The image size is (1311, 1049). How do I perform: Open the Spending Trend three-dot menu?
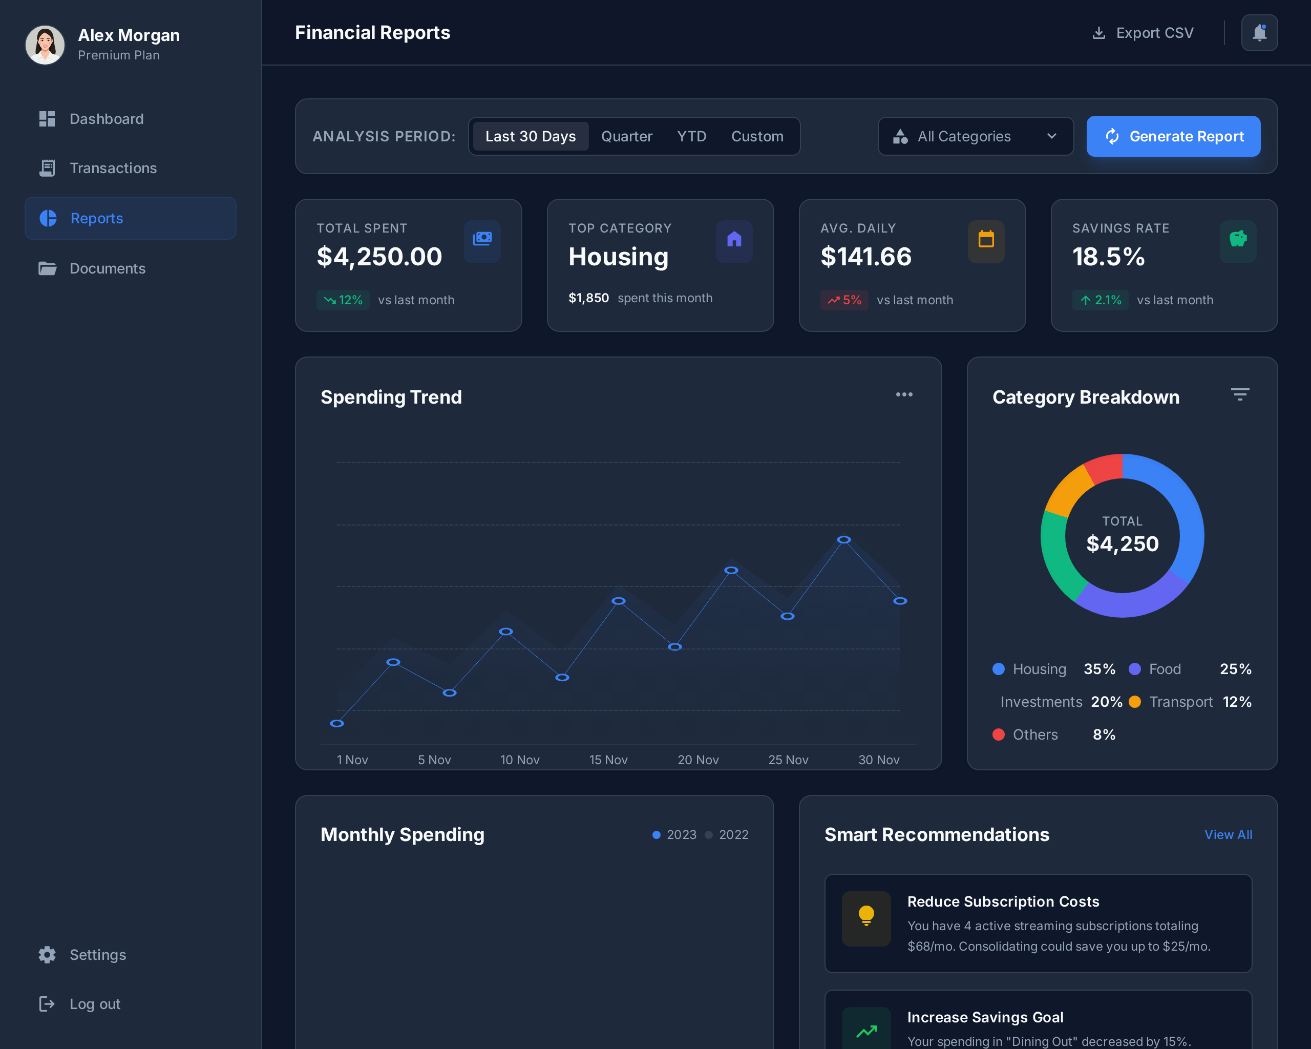pyautogui.click(x=903, y=395)
